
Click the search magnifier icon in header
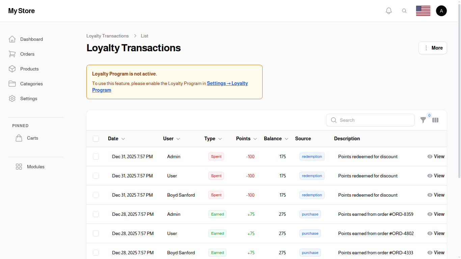tap(404, 10)
